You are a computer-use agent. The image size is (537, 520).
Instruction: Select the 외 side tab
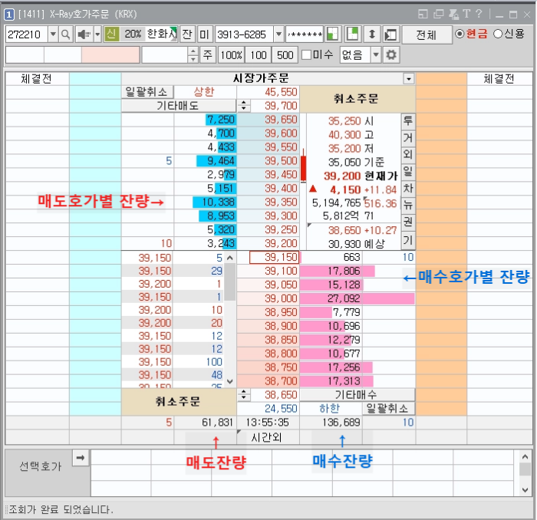click(x=408, y=154)
